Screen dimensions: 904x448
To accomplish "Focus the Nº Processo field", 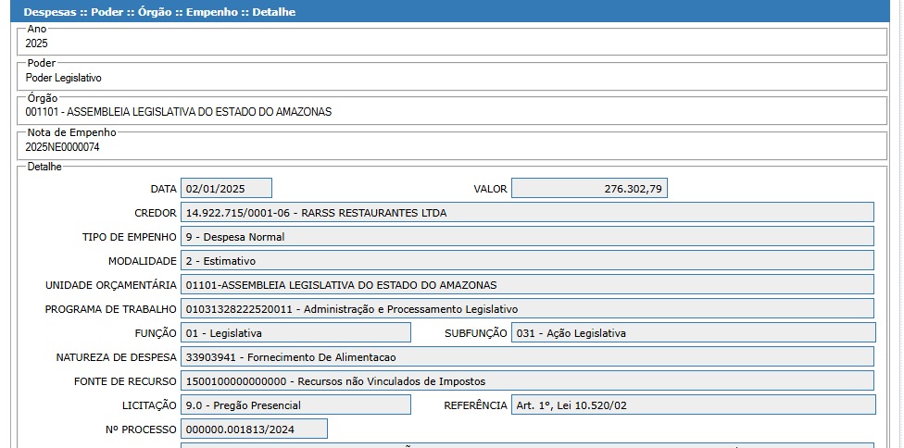I will point(254,429).
